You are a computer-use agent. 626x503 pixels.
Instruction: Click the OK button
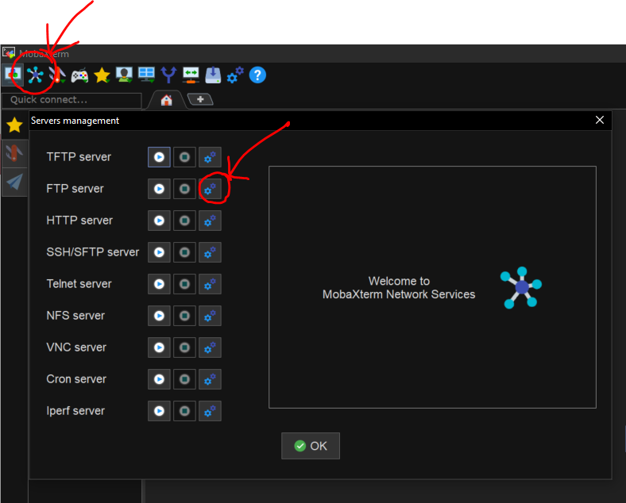(311, 446)
